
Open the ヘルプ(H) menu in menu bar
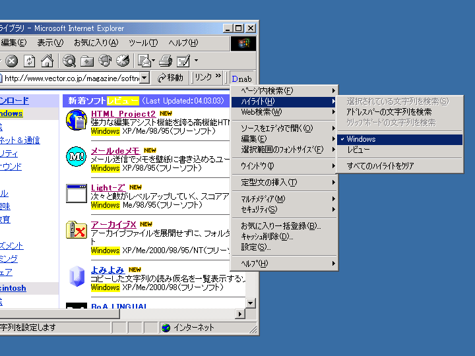(183, 43)
